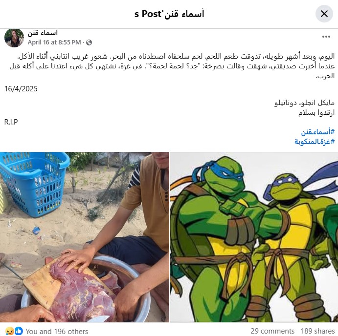Click the blue like reaction icon
338x336 pixels.
19,331
